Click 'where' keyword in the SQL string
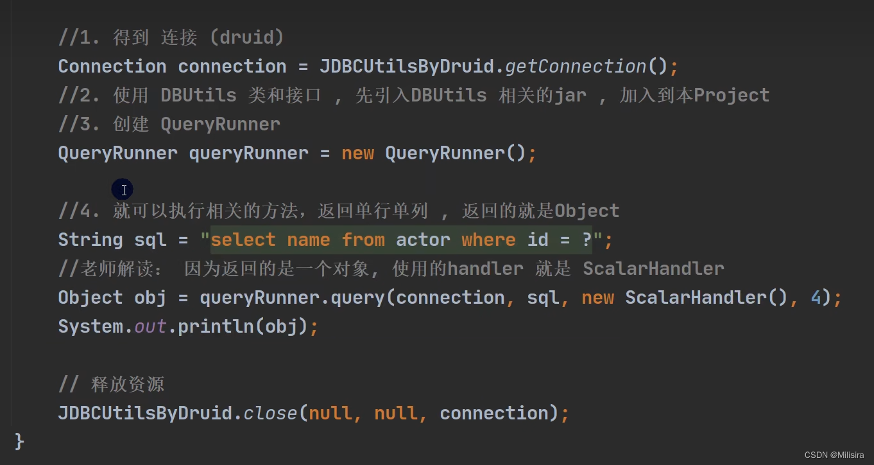 point(488,240)
